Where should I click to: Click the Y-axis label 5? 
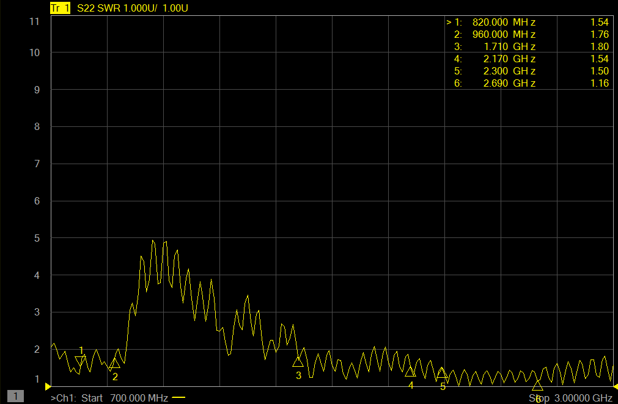[37, 239]
